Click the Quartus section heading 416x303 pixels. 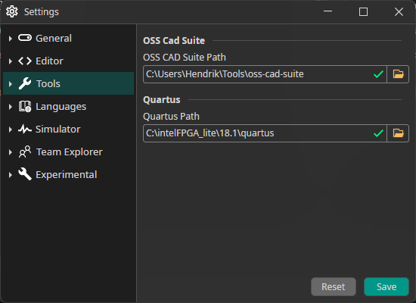tap(162, 100)
